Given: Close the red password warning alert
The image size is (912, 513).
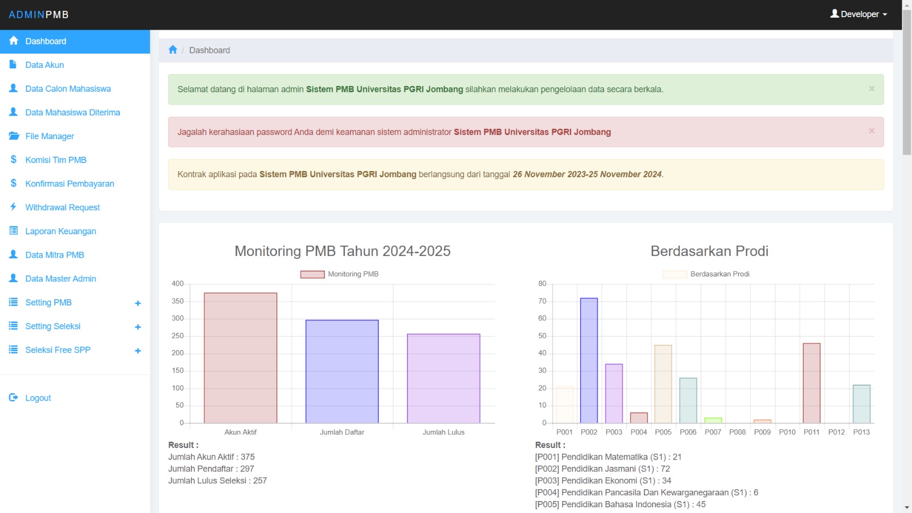Looking at the screenshot, I should [871, 131].
